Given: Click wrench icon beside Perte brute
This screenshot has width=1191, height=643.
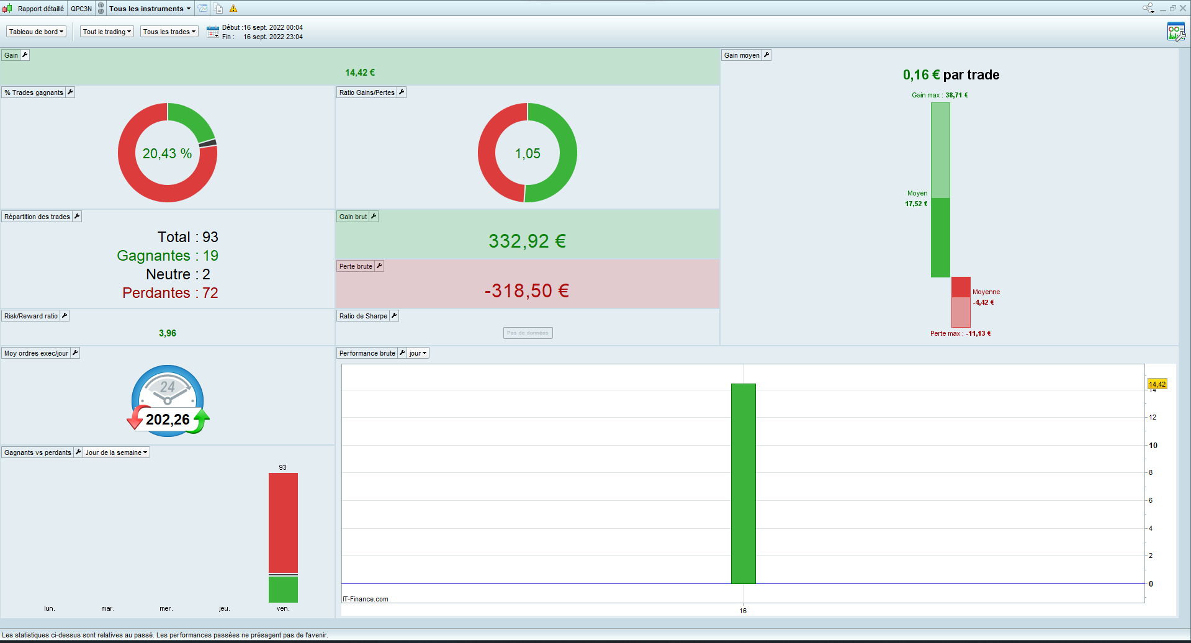Looking at the screenshot, I should tap(379, 266).
